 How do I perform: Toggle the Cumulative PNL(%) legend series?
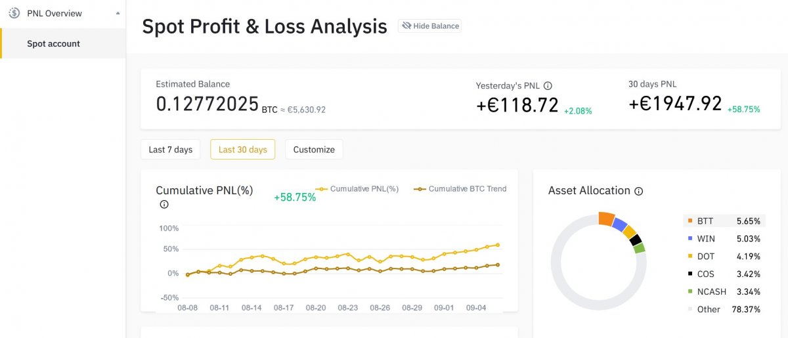coord(357,189)
